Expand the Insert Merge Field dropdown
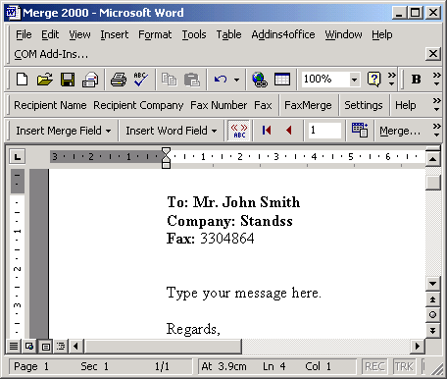The image size is (447, 379). point(64,131)
